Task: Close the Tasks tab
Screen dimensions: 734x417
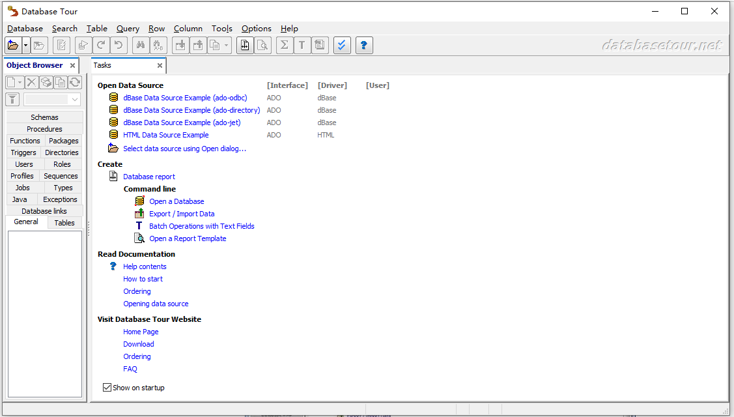Action: (160, 66)
